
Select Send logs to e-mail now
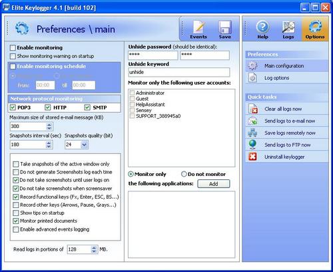coord(286,121)
